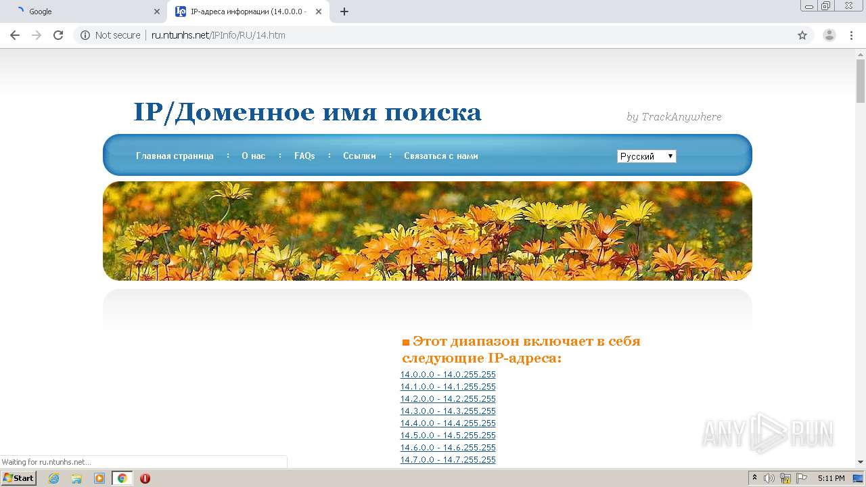Bookmark this page with the star
The width and height of the screenshot is (866, 487).
802,35
